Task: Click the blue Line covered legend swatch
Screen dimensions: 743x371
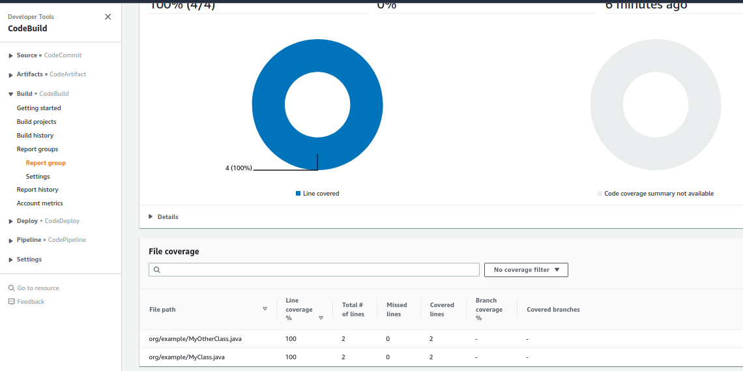Action: pyautogui.click(x=299, y=194)
